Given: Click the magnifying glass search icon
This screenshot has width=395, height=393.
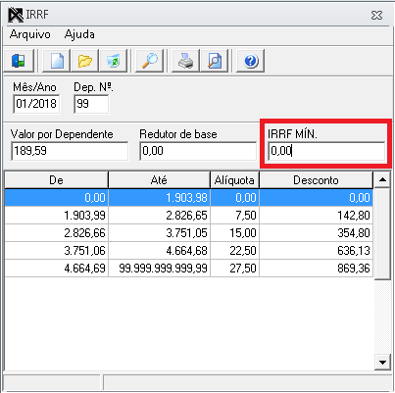Looking at the screenshot, I should pos(149,61).
